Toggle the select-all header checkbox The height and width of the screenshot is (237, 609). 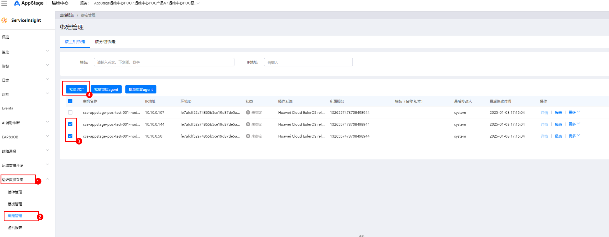pos(70,101)
